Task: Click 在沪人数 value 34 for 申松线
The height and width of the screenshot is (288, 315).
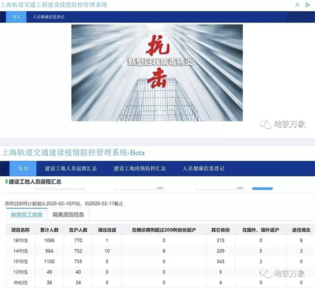Action: (x=78, y=282)
